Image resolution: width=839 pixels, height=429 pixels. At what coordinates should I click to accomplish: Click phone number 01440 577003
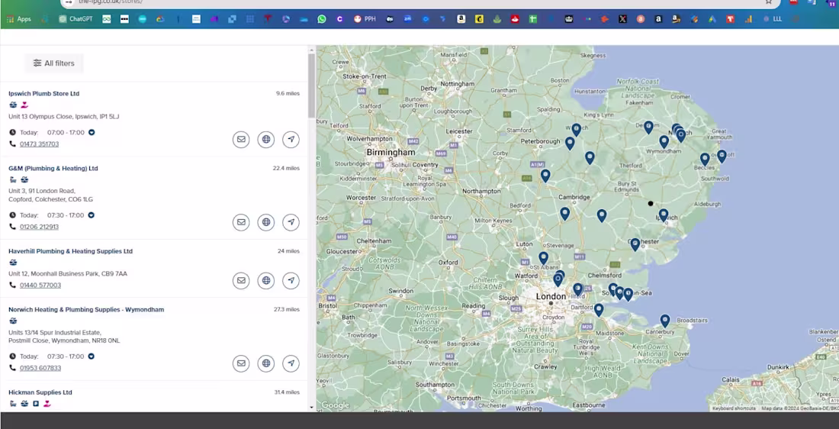pyautogui.click(x=40, y=285)
